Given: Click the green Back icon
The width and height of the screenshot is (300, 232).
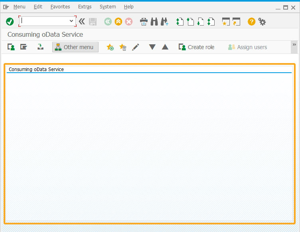Looking at the screenshot, I should [108, 22].
